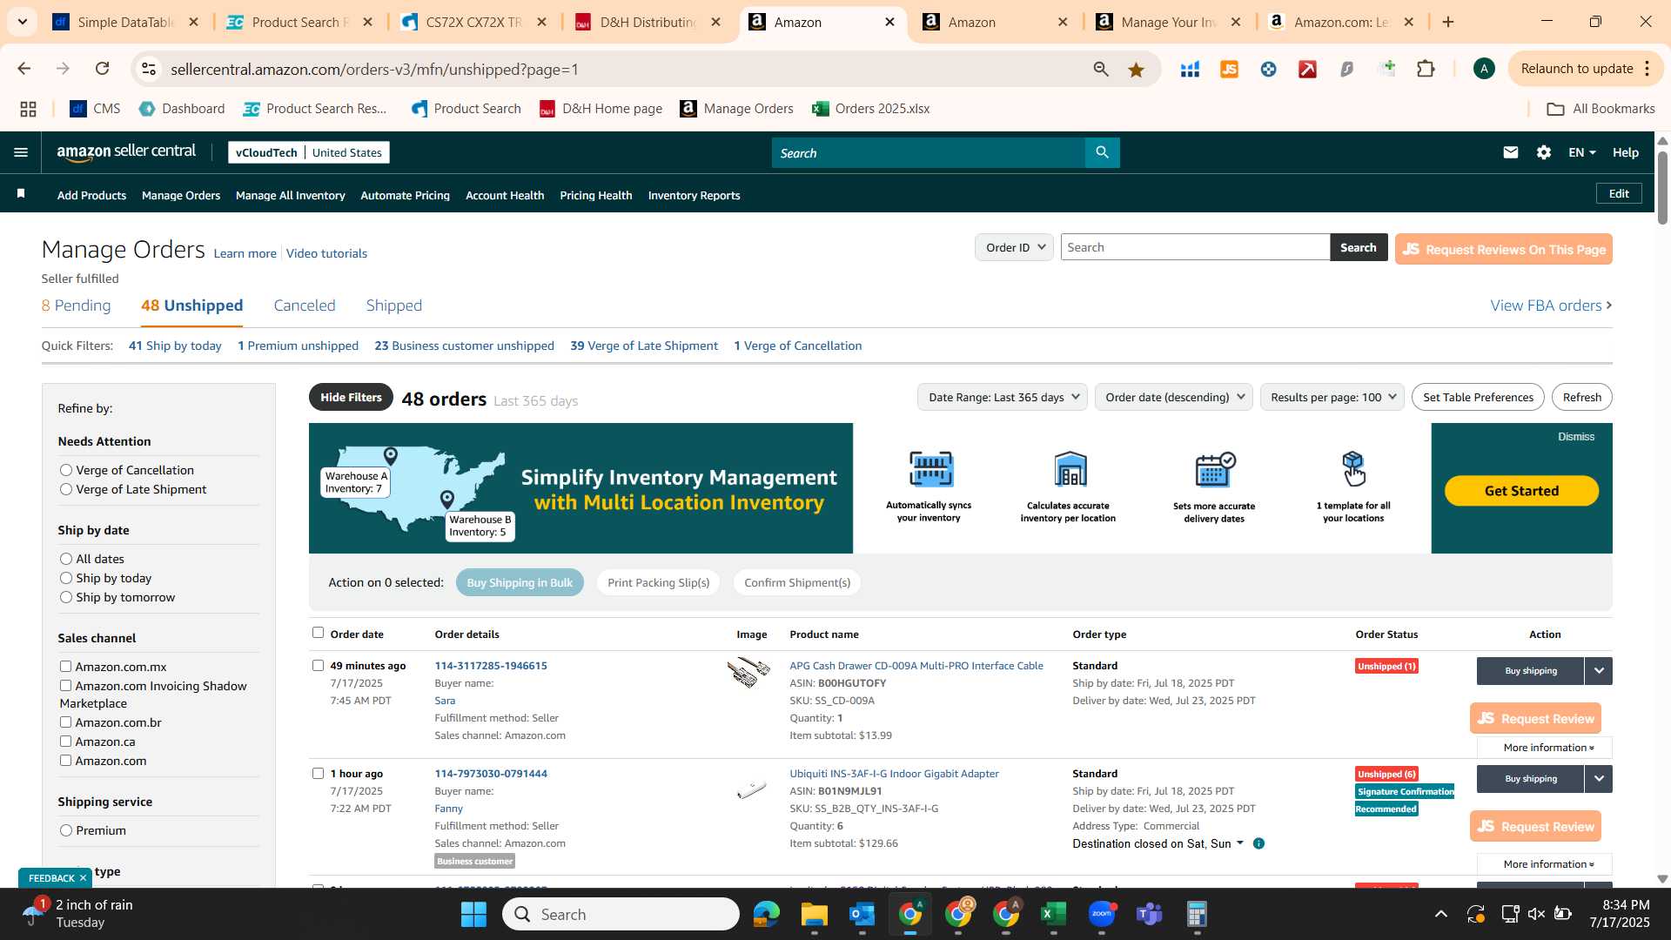Screen dimensions: 1671x940
Task: Open the messages envelope icon
Action: (1511, 152)
